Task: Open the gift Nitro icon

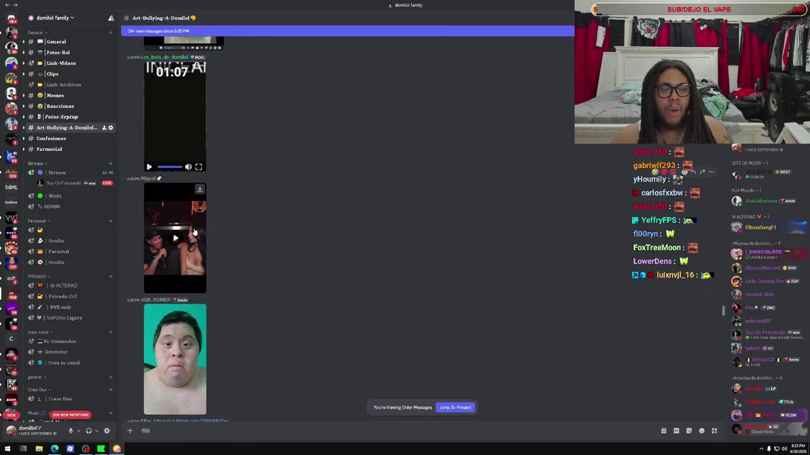Action: point(664,430)
